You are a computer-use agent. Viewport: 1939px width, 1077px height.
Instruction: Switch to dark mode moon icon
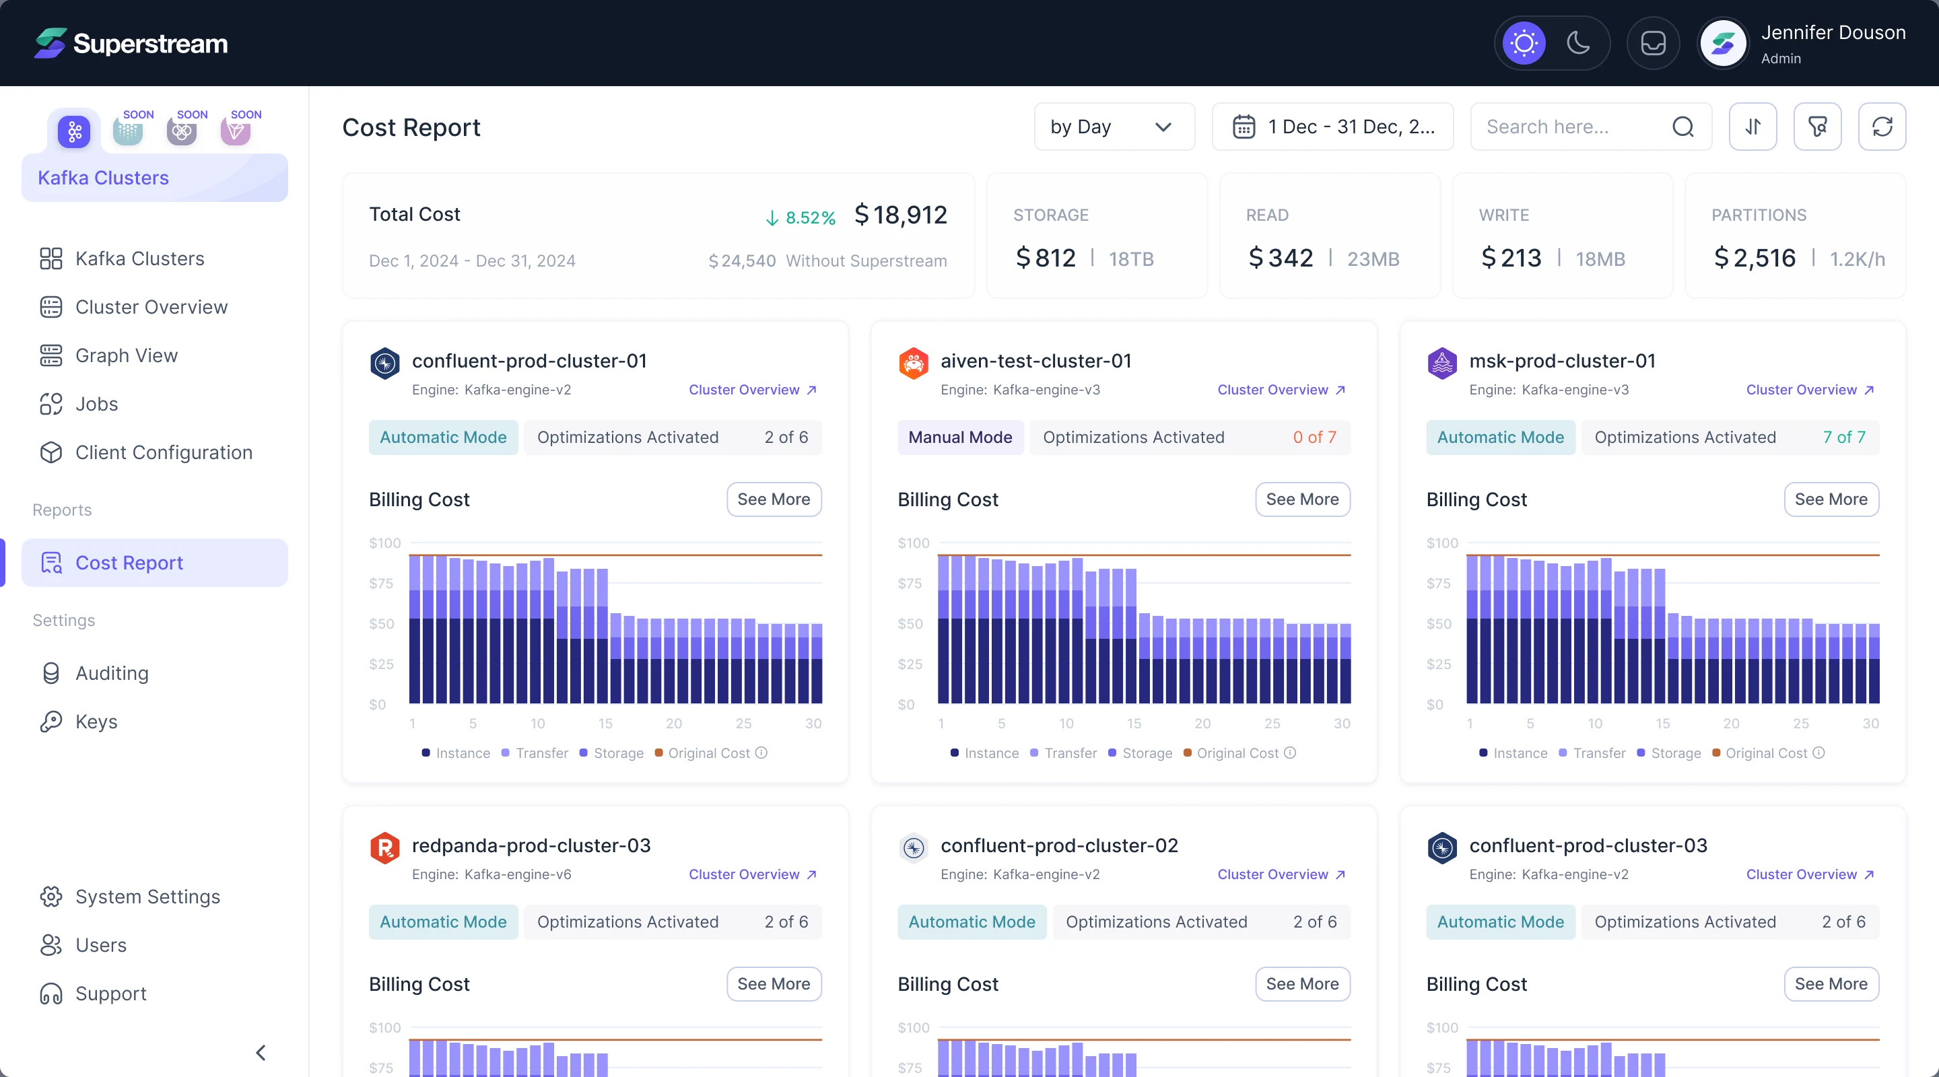(1578, 43)
